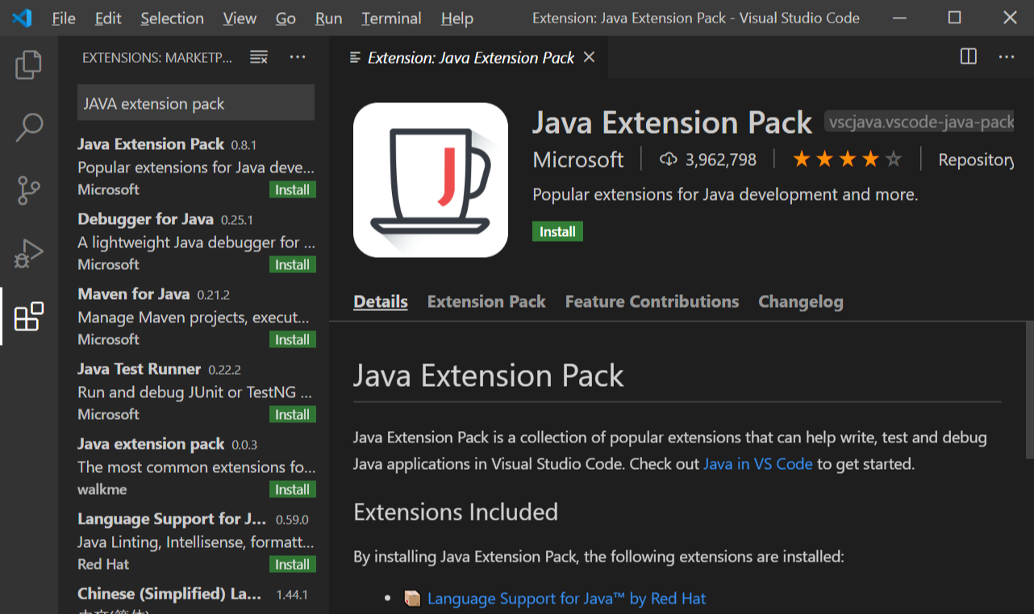Install Language Support for Java by Red Hat

pos(292,565)
